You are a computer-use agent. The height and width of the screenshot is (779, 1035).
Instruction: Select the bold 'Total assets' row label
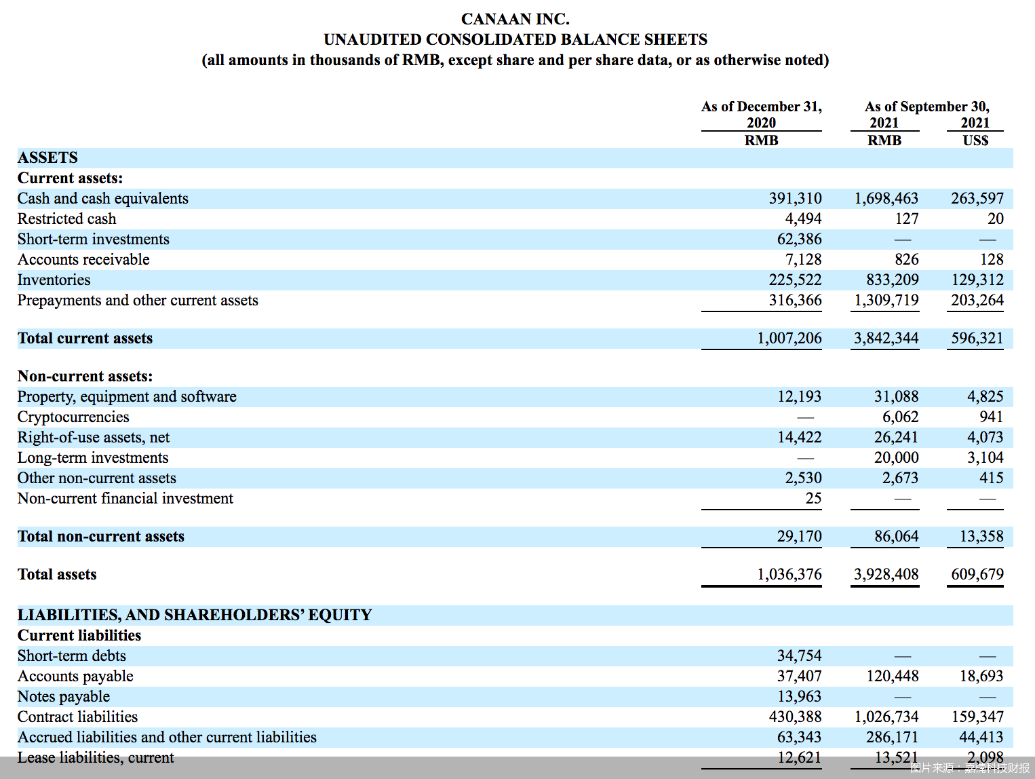pyautogui.click(x=57, y=574)
